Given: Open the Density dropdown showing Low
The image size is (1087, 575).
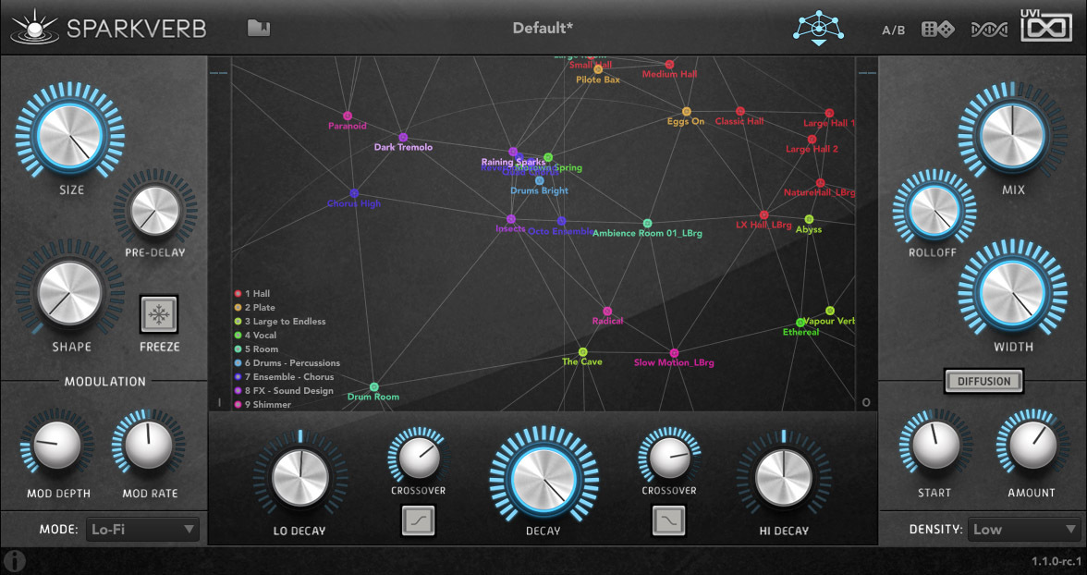Looking at the screenshot, I should [1024, 529].
